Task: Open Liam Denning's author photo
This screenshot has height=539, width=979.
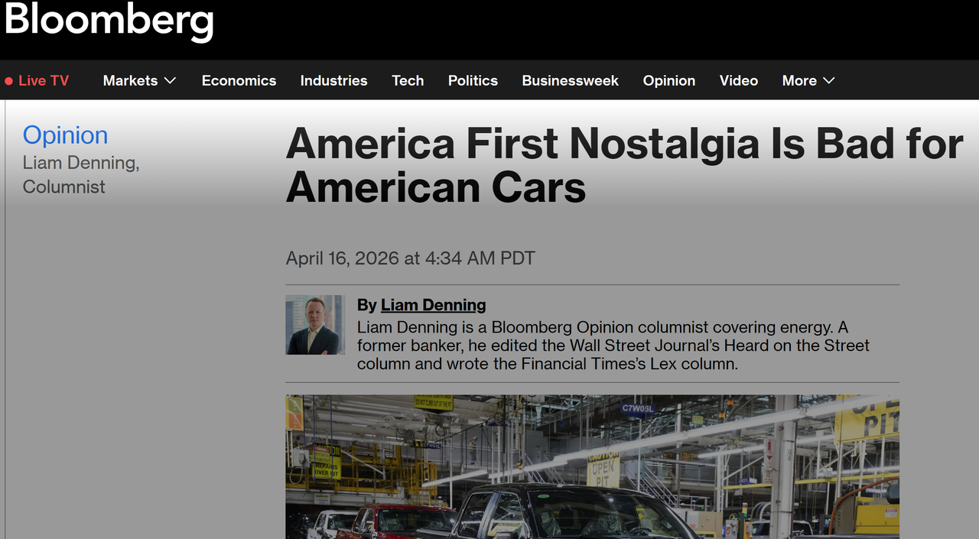Action: 315,325
